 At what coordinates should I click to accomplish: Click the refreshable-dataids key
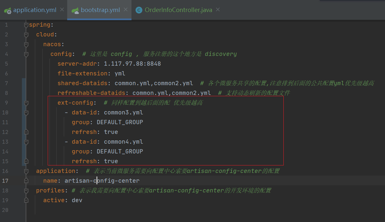pyautogui.click(x=91, y=93)
